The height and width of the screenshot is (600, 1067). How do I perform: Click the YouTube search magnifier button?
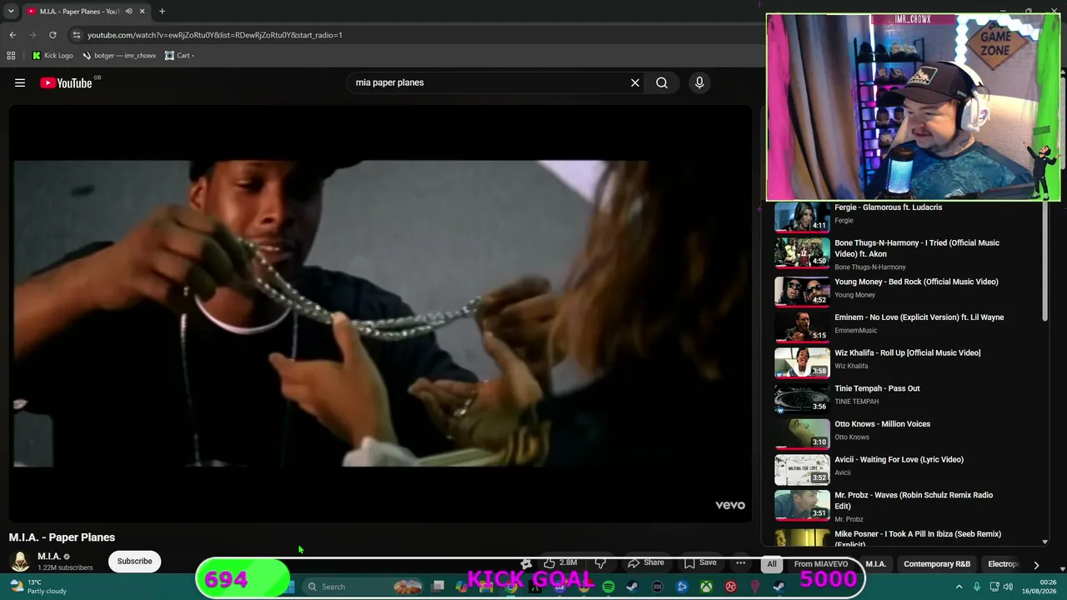click(x=662, y=82)
